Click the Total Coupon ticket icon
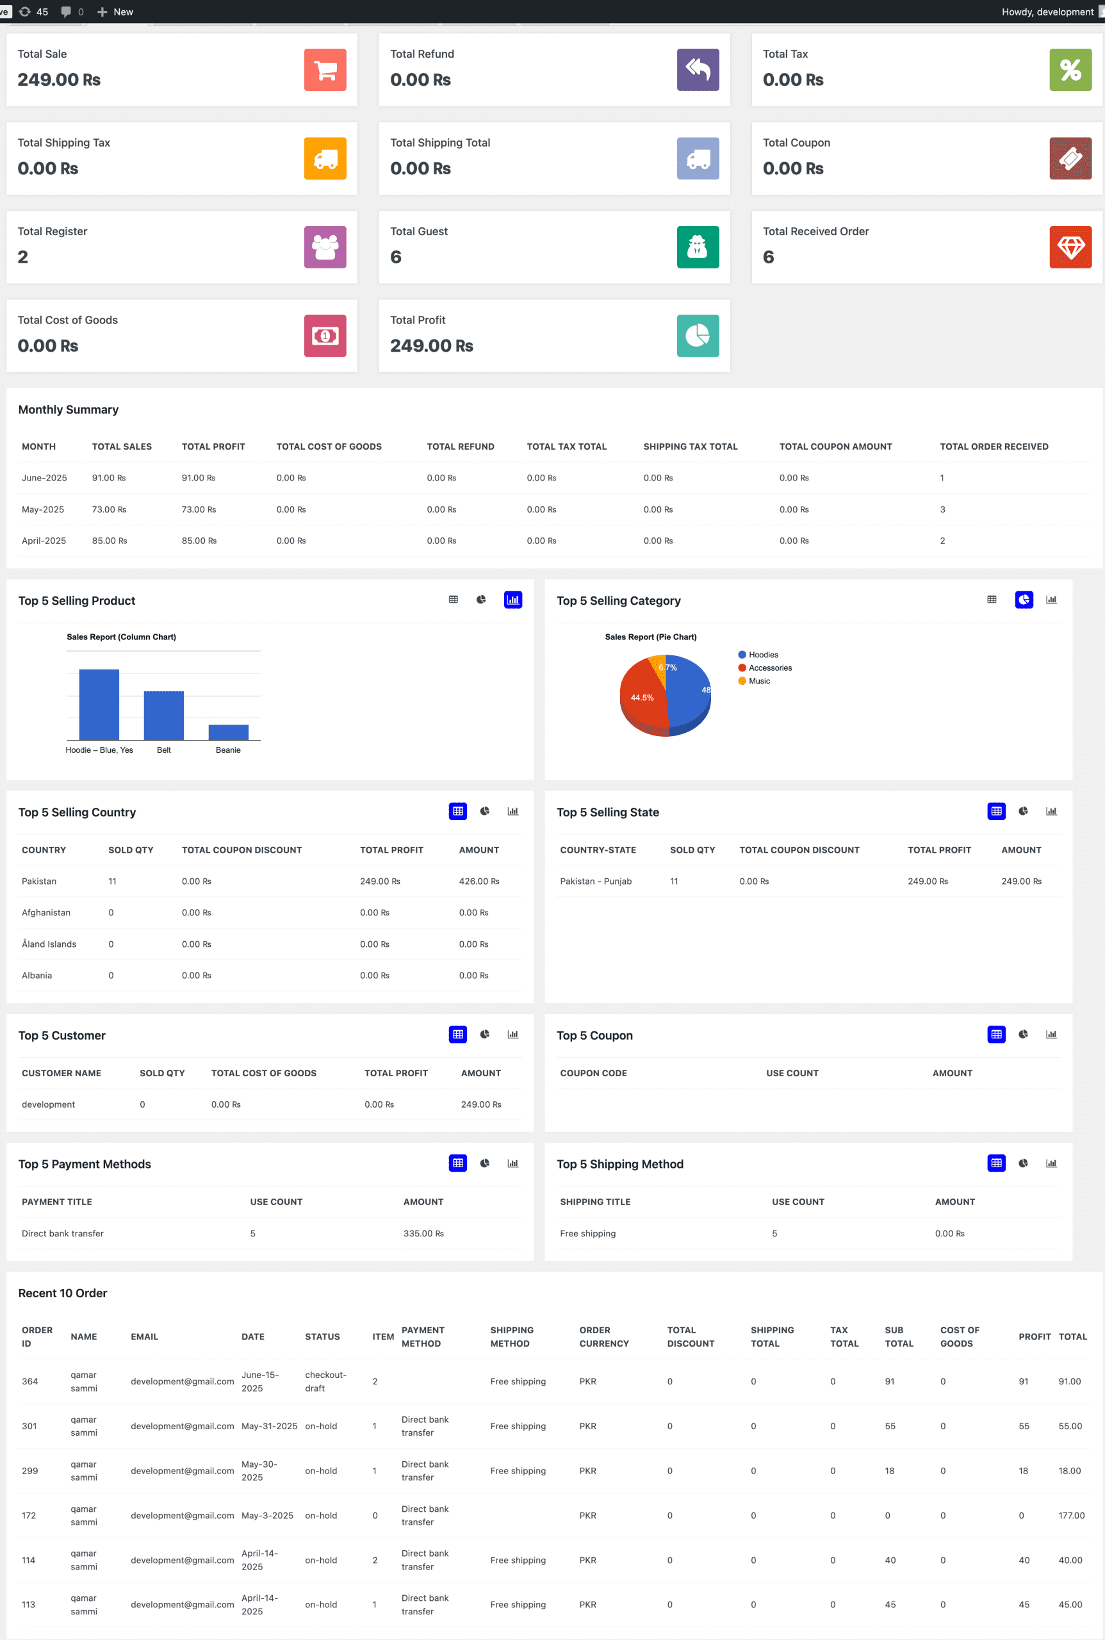1105x1640 pixels. (1070, 159)
